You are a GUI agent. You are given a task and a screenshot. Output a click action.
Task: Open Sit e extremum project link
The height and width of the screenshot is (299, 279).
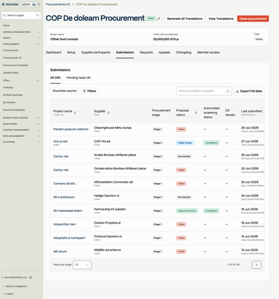pos(64,197)
